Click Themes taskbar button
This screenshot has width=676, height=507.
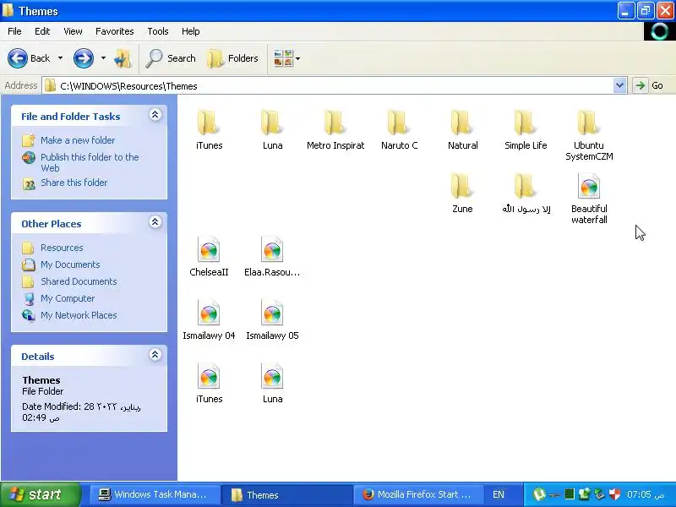(x=286, y=494)
